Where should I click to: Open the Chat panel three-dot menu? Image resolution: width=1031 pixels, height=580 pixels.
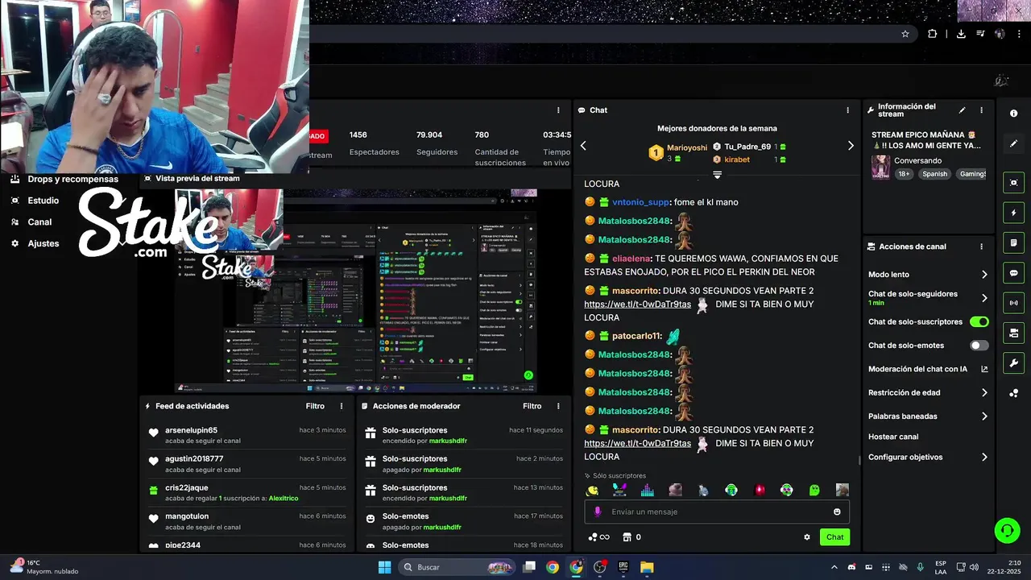pyautogui.click(x=847, y=110)
